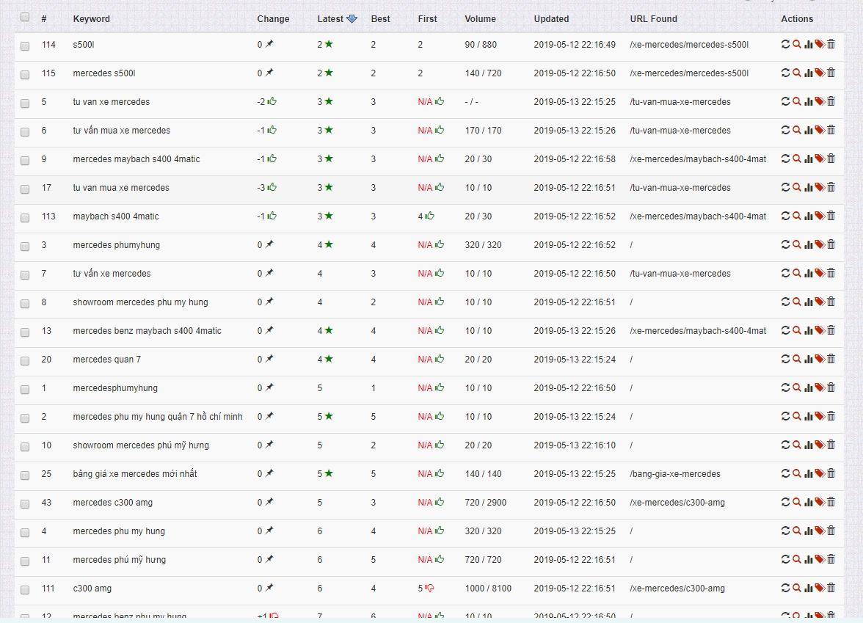Viewport: 863px width, 623px height.
Task: Open /xe-mercedes/mercedes-s500l URL in row 114
Action: click(x=689, y=45)
